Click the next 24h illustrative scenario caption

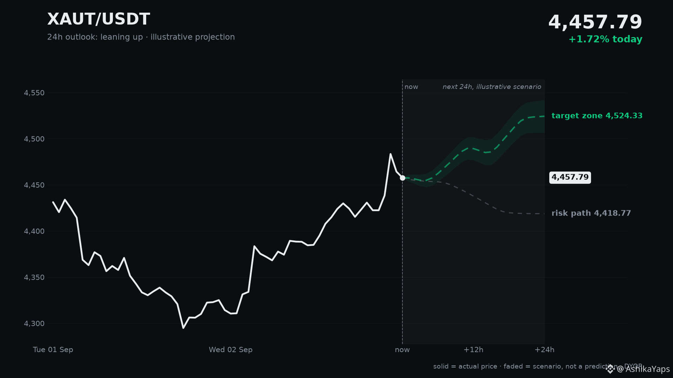(x=492, y=87)
